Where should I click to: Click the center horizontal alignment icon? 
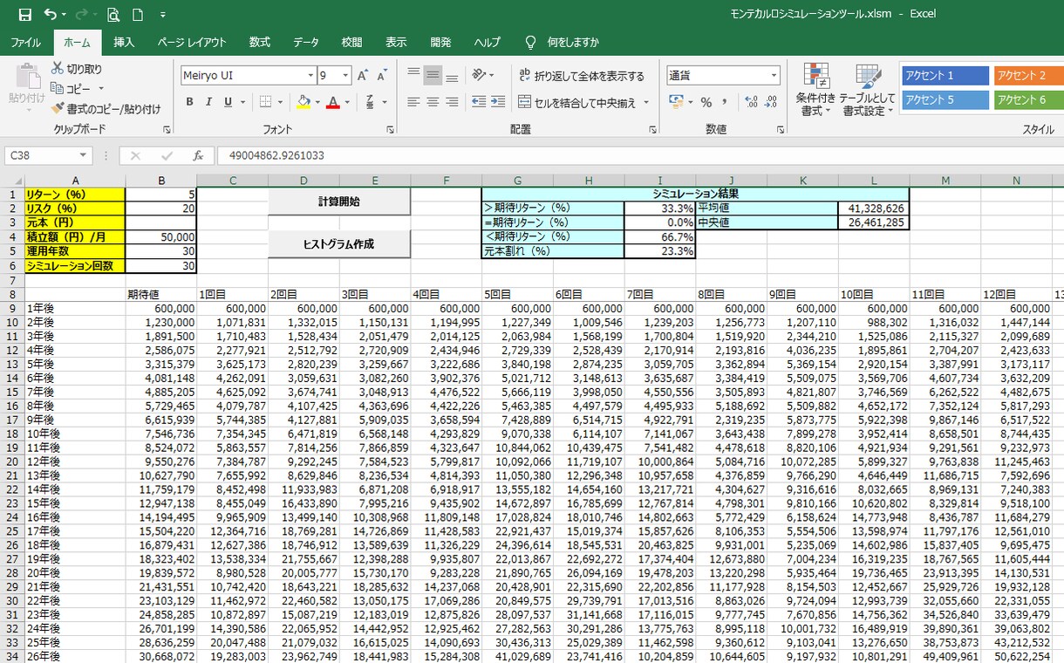tap(433, 102)
